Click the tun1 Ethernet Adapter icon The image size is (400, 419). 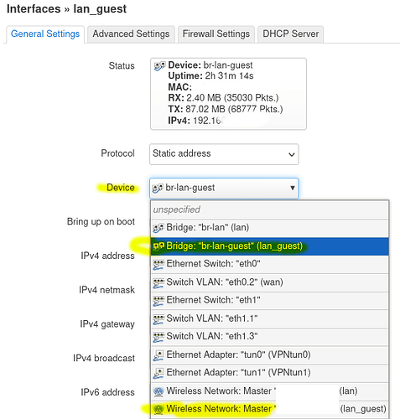(158, 374)
